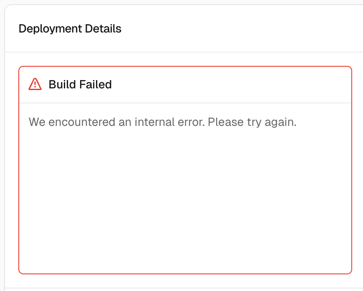
Task: Select the "Please try again." text
Action: 252,123
